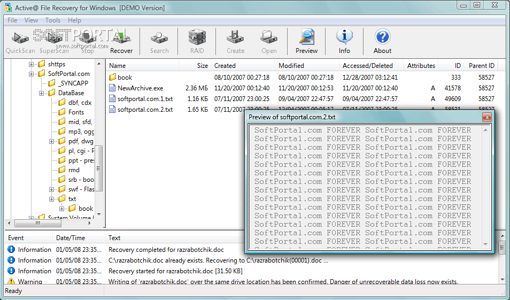
Task: Click the folder tree horizontal scrollbar thumb
Action: click(x=38, y=223)
